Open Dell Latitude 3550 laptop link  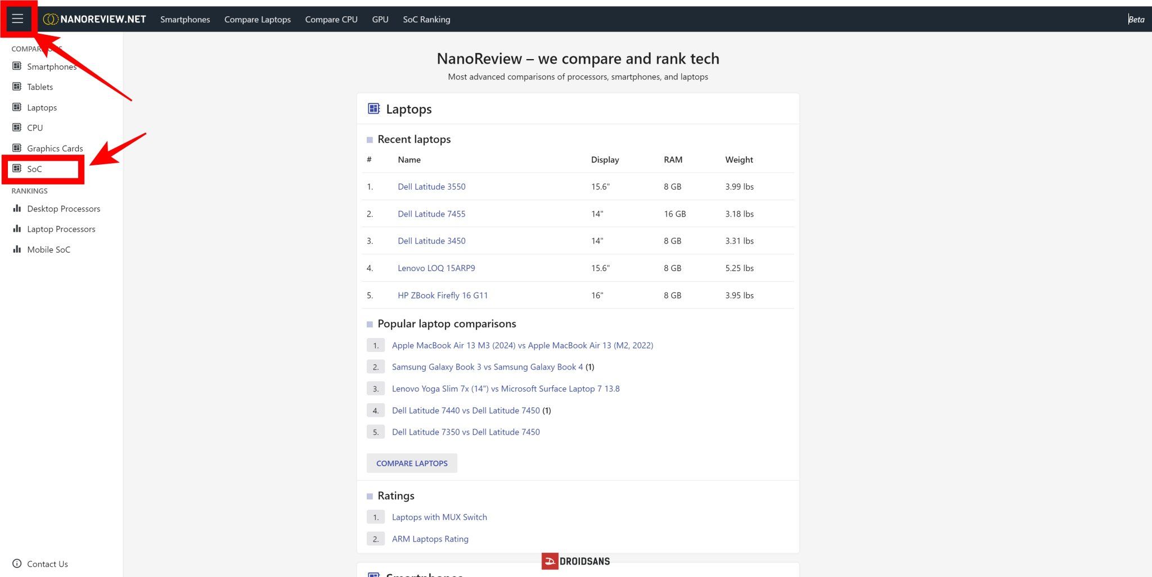point(431,187)
